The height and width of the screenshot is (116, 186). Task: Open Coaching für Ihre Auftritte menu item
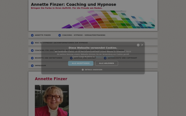coord(79,50)
